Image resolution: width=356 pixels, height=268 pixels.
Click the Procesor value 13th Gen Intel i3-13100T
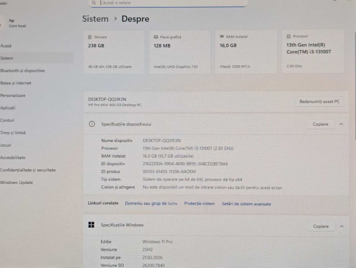[x=188, y=149]
